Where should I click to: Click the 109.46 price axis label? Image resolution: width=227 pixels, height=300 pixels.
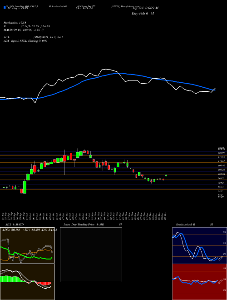point(221,165)
